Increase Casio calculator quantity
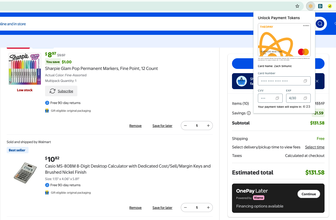 coord(208,207)
